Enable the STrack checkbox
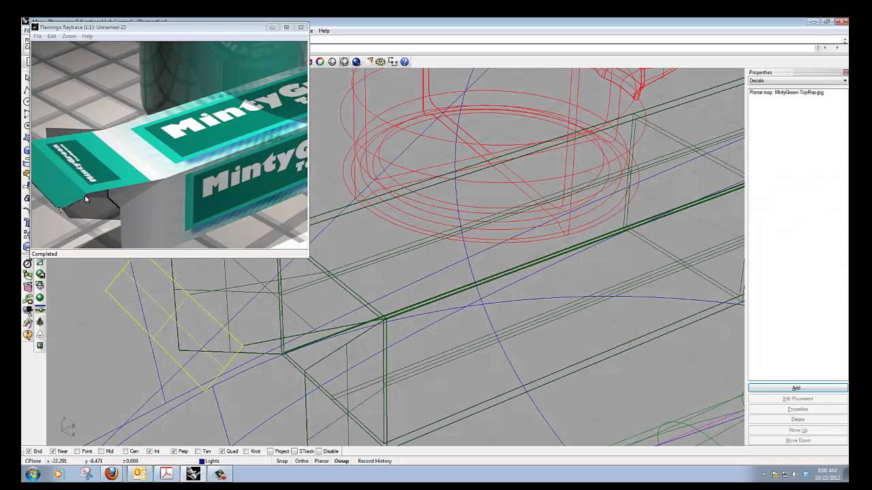 [295, 451]
